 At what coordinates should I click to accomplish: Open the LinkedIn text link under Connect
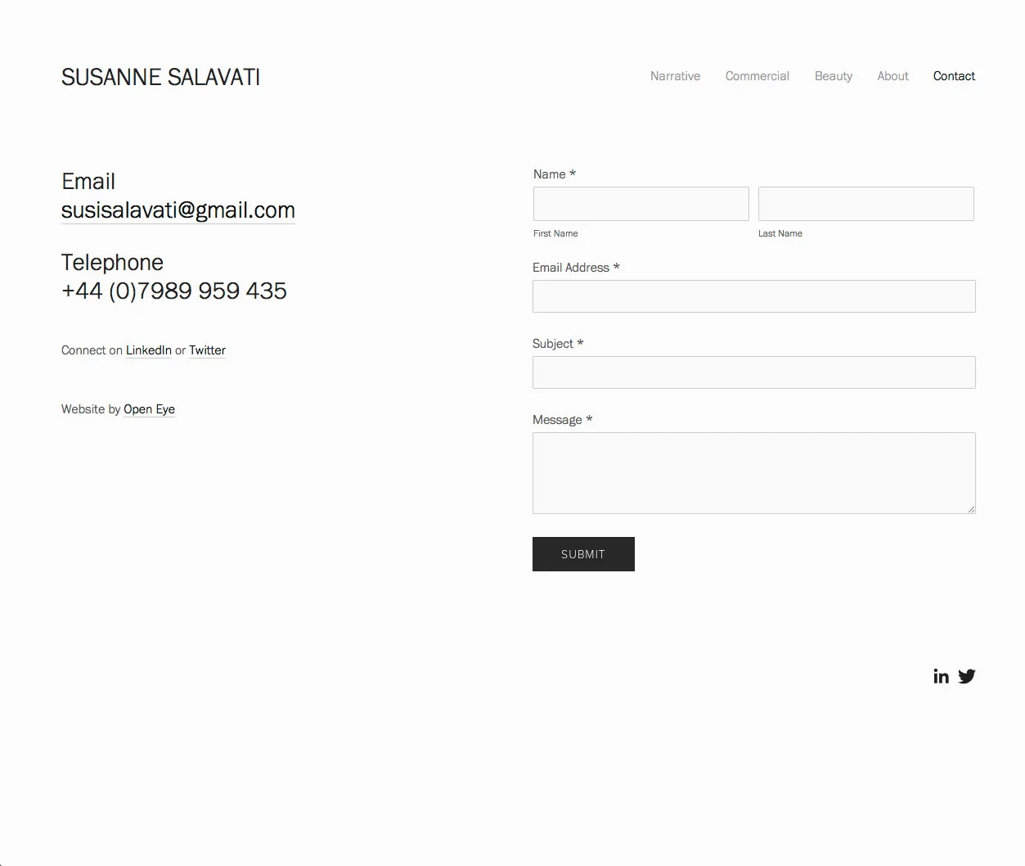click(148, 350)
